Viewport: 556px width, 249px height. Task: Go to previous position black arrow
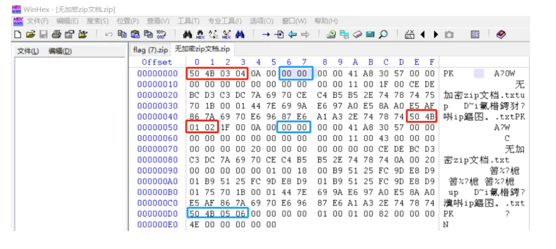[423, 35]
